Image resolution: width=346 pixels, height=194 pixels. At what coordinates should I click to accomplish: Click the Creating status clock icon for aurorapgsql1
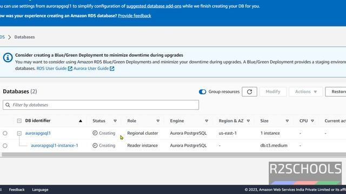point(95,133)
